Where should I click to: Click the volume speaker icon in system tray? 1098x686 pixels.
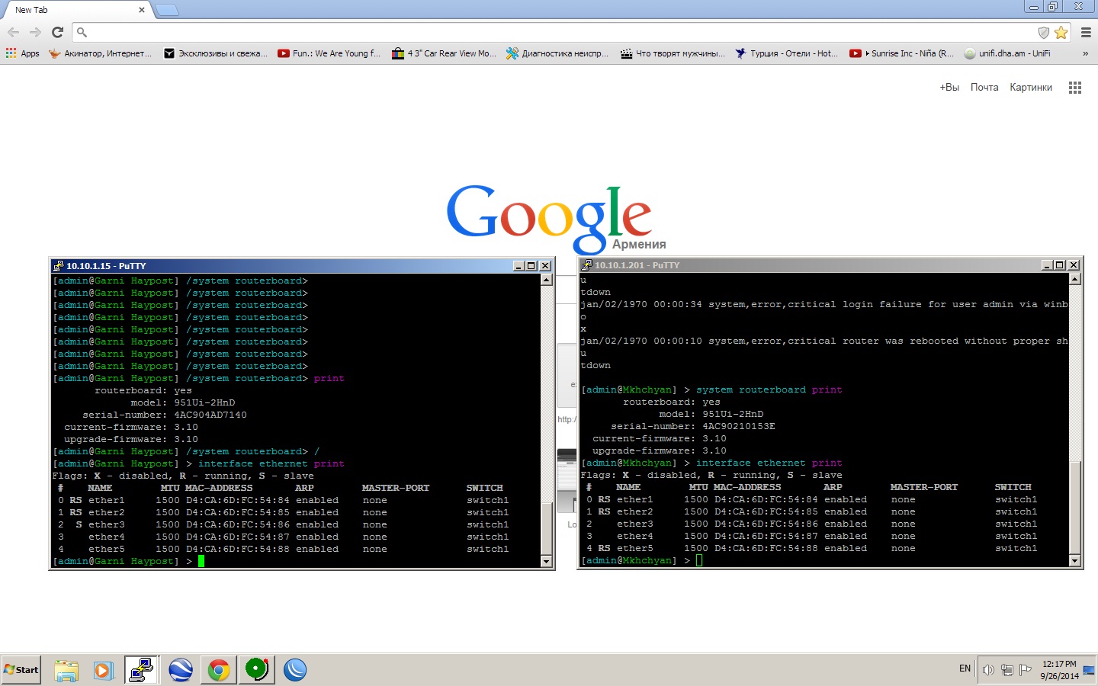point(987,670)
